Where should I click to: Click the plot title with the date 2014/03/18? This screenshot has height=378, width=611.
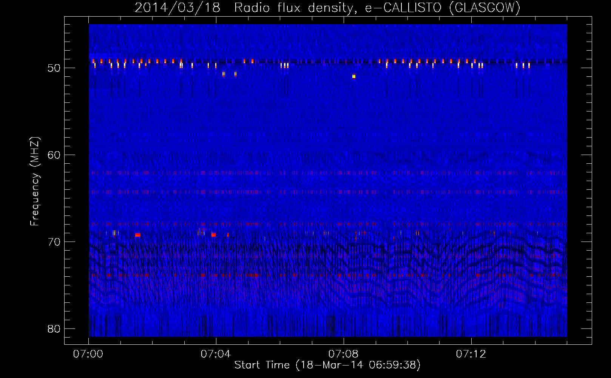327,8
